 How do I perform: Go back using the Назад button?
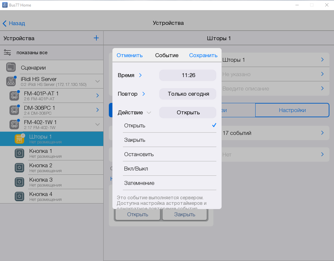point(14,23)
